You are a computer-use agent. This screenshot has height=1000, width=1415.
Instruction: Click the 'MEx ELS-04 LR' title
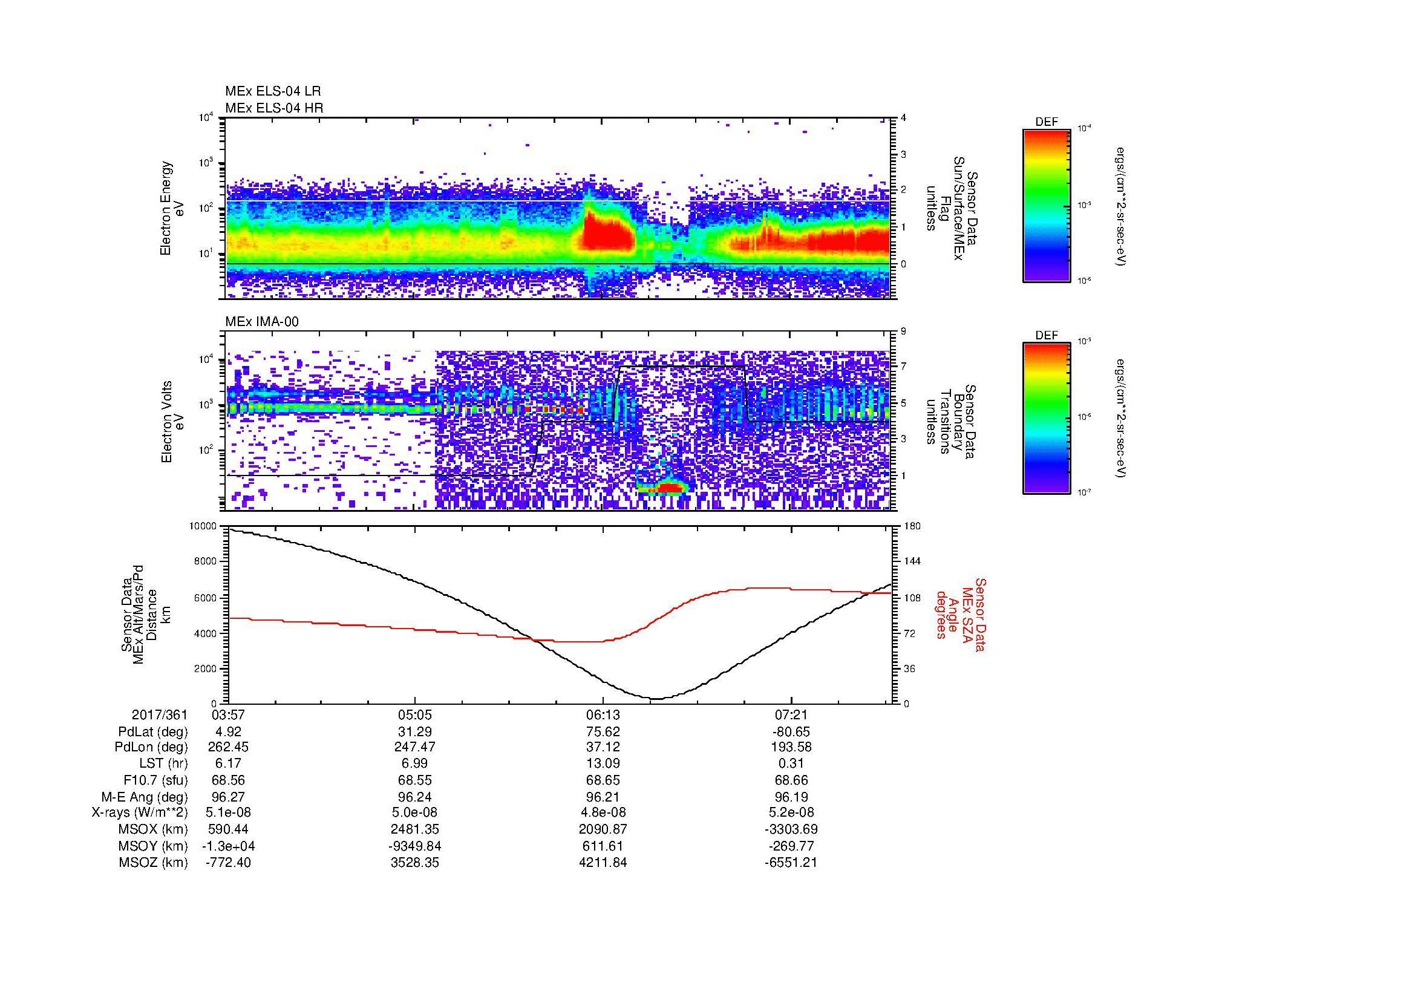tap(273, 91)
